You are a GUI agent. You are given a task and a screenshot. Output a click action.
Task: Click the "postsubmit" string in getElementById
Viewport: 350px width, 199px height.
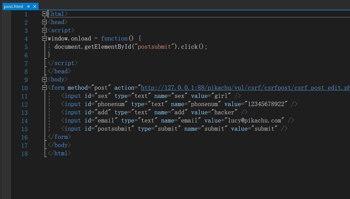[x=154, y=46]
